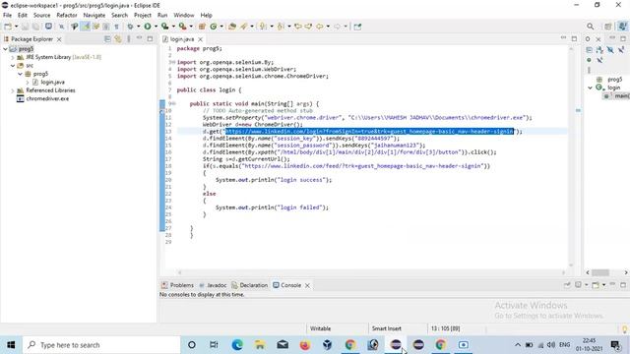
Task: Open the Run menu
Action: point(162,15)
